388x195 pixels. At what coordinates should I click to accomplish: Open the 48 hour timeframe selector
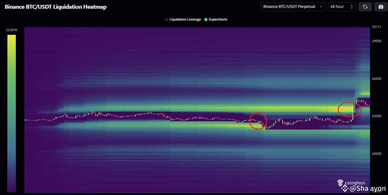coord(342,6)
